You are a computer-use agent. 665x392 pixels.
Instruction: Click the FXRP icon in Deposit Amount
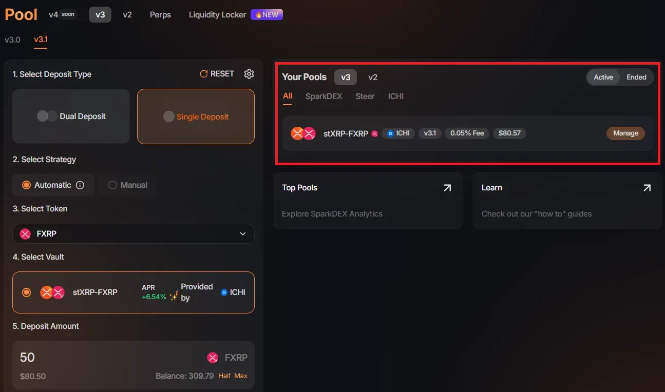(213, 358)
